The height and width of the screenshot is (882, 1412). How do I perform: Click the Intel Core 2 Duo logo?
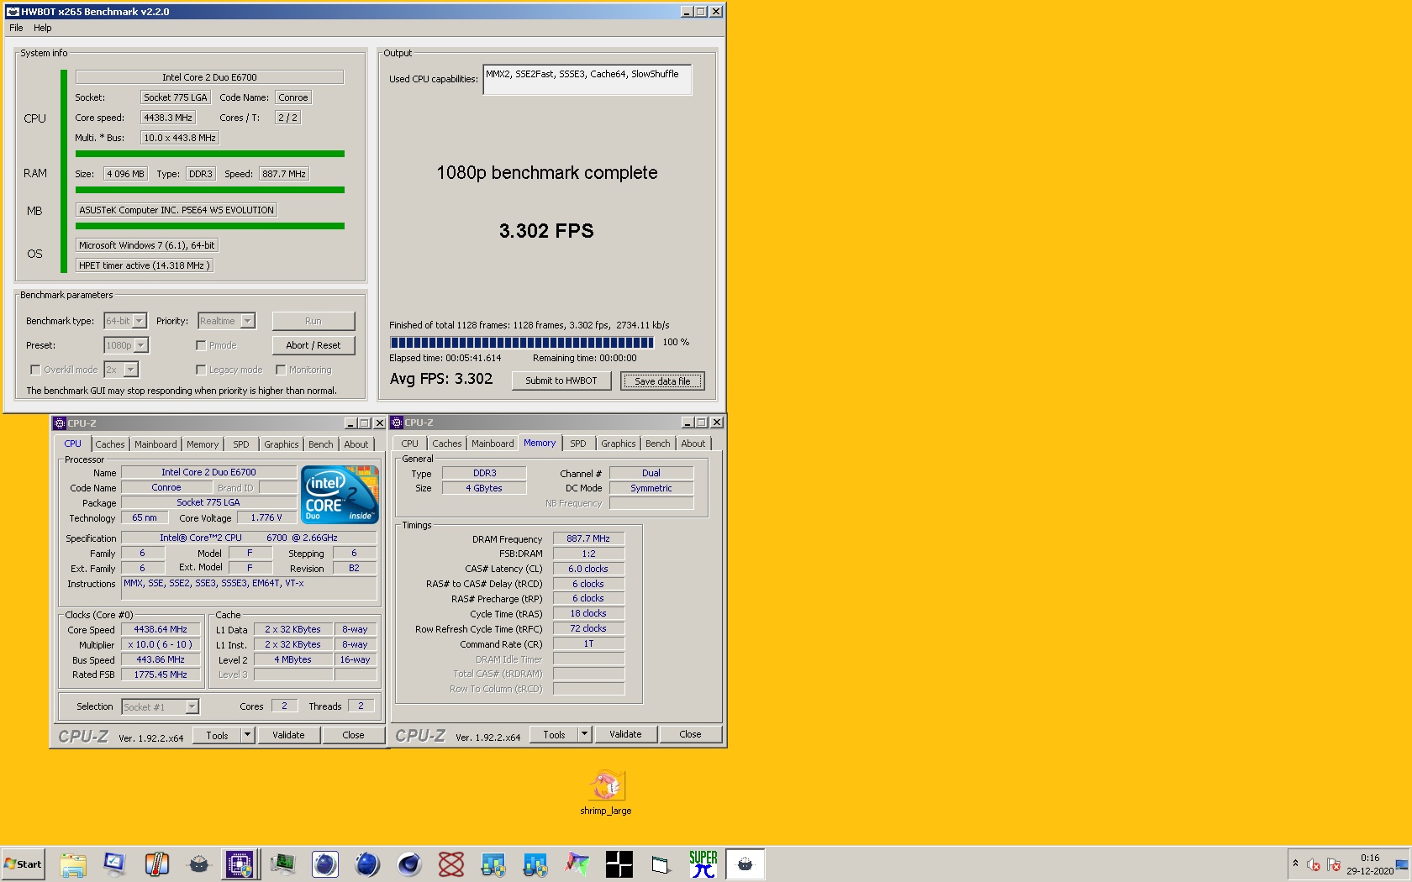tap(340, 495)
